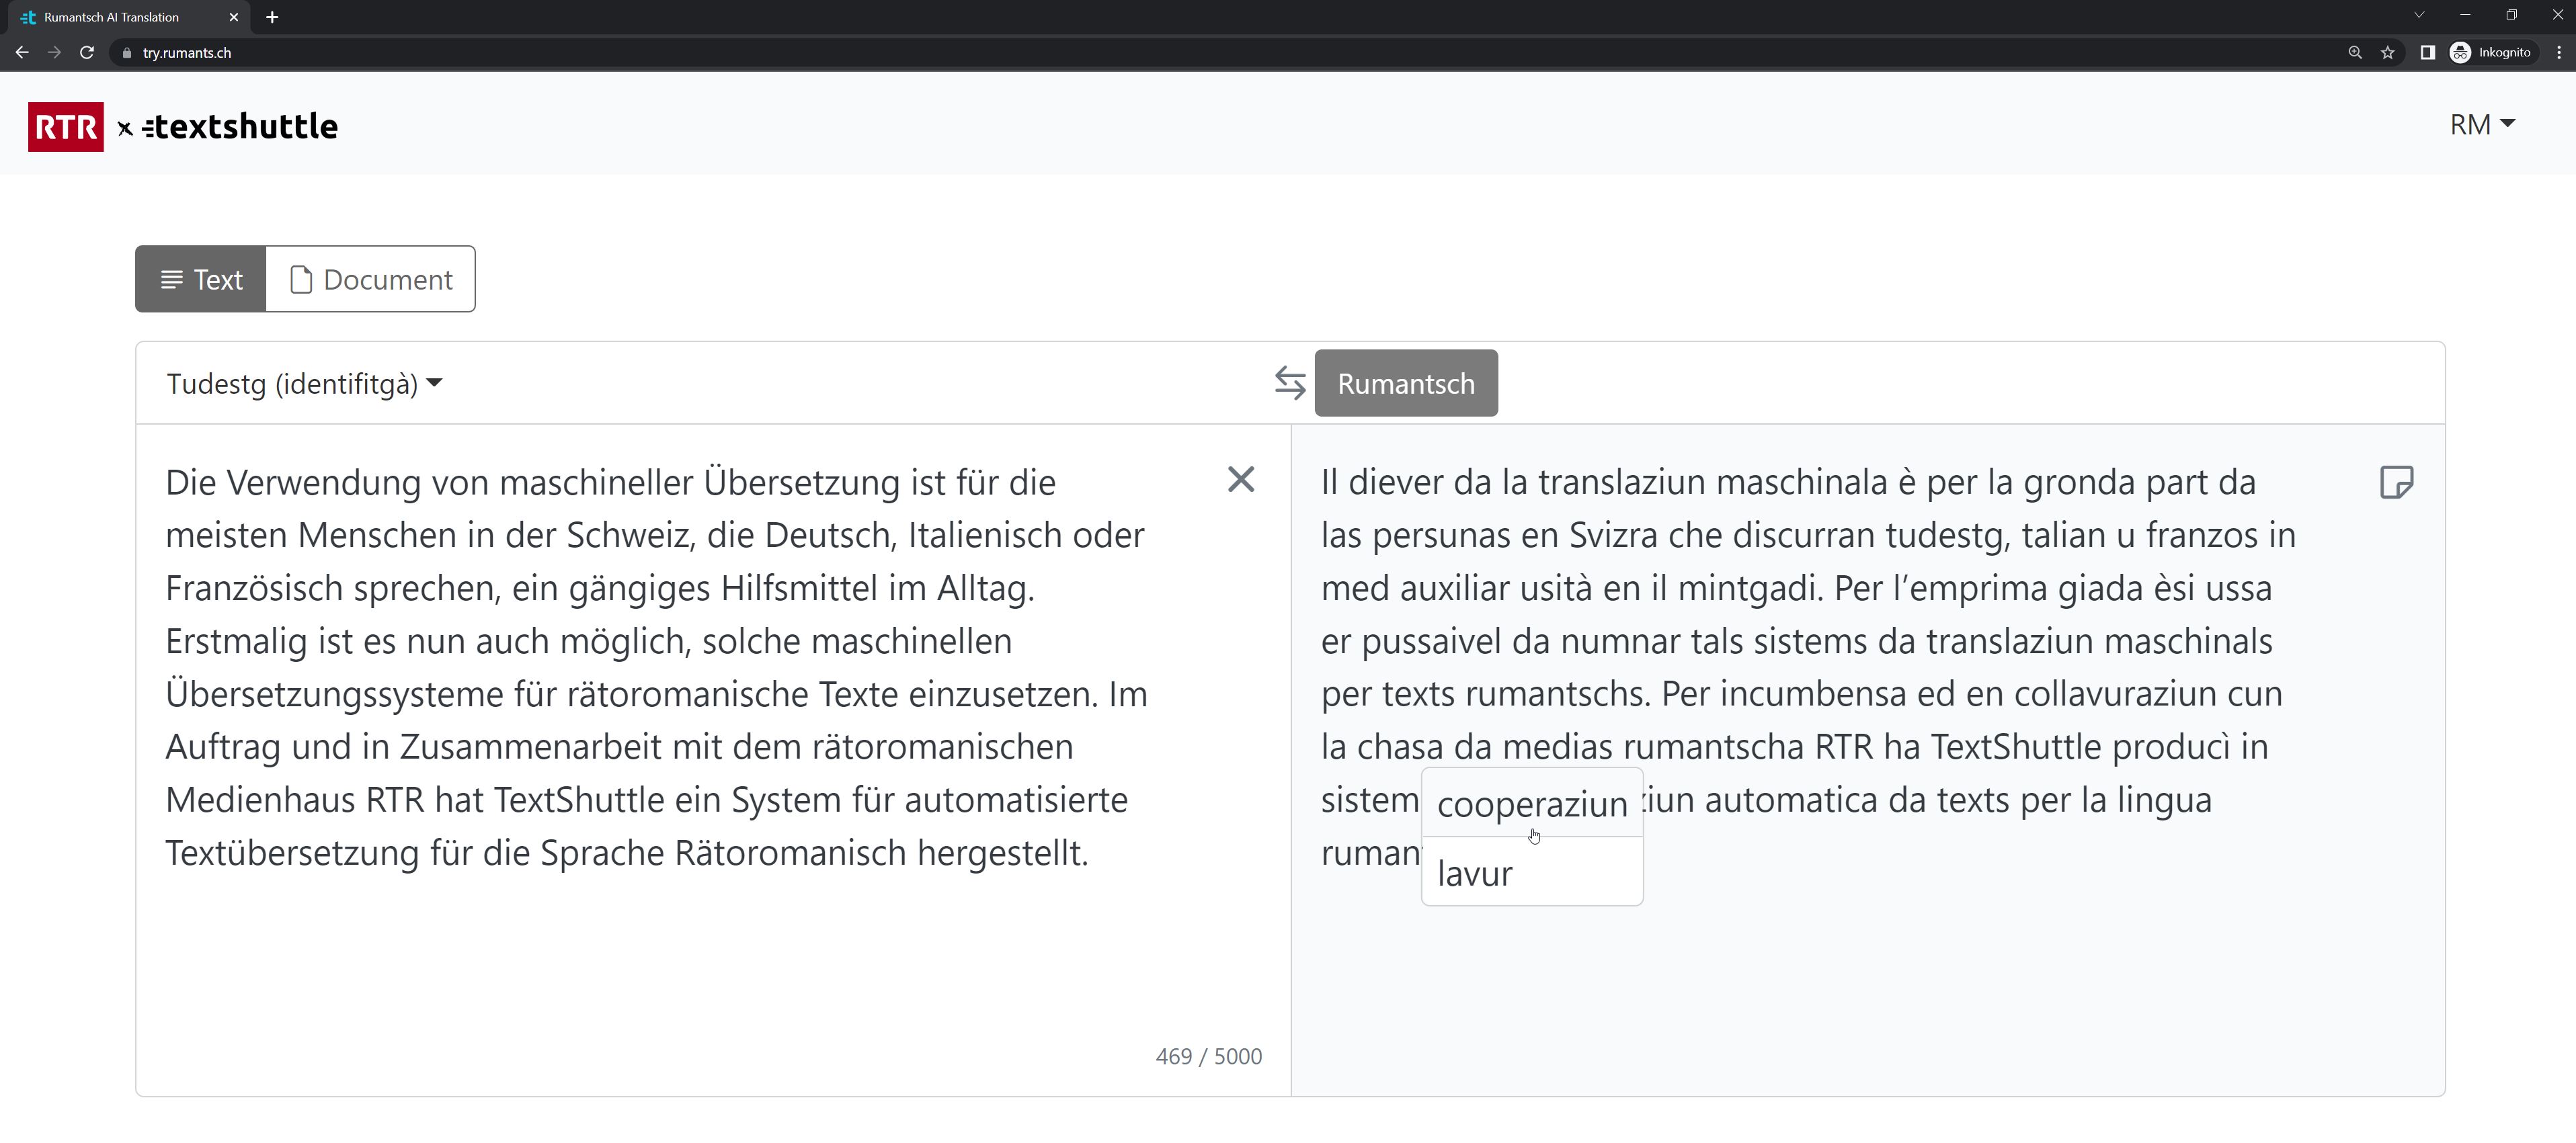
Task: Click the word 'mintgadi' in translation
Action: point(1746,589)
